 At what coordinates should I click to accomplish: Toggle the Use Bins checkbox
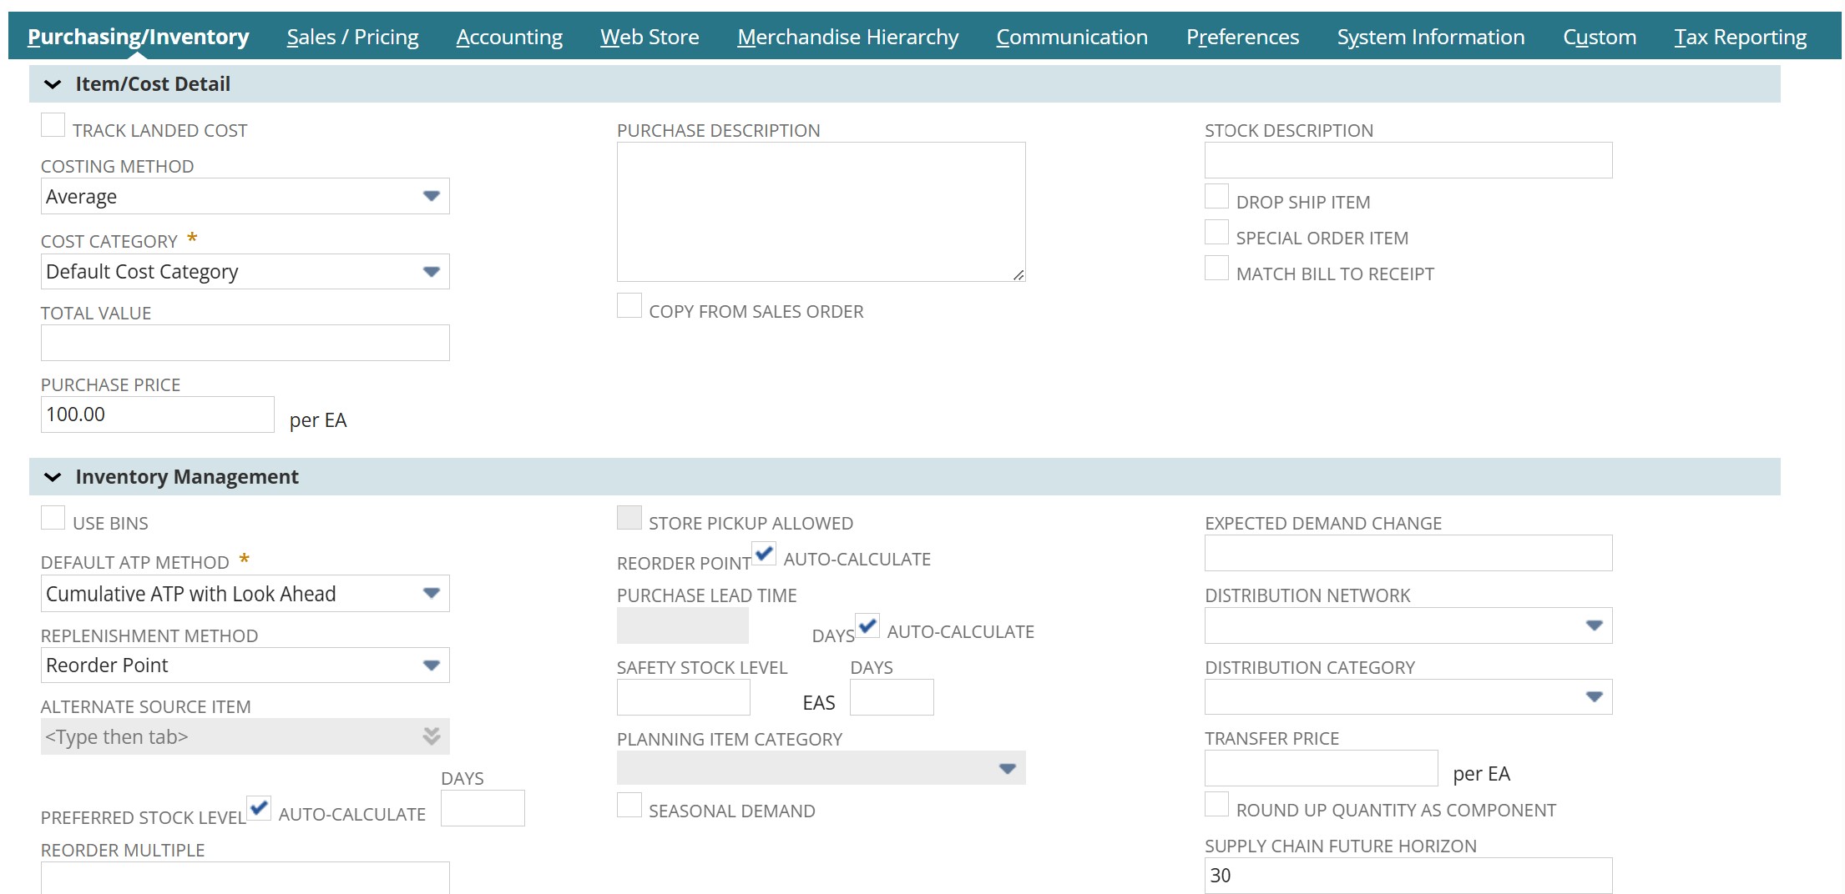(x=53, y=519)
